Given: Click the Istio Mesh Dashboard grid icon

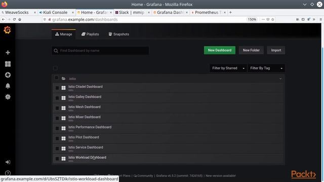Looking at the screenshot, I should (63, 108).
